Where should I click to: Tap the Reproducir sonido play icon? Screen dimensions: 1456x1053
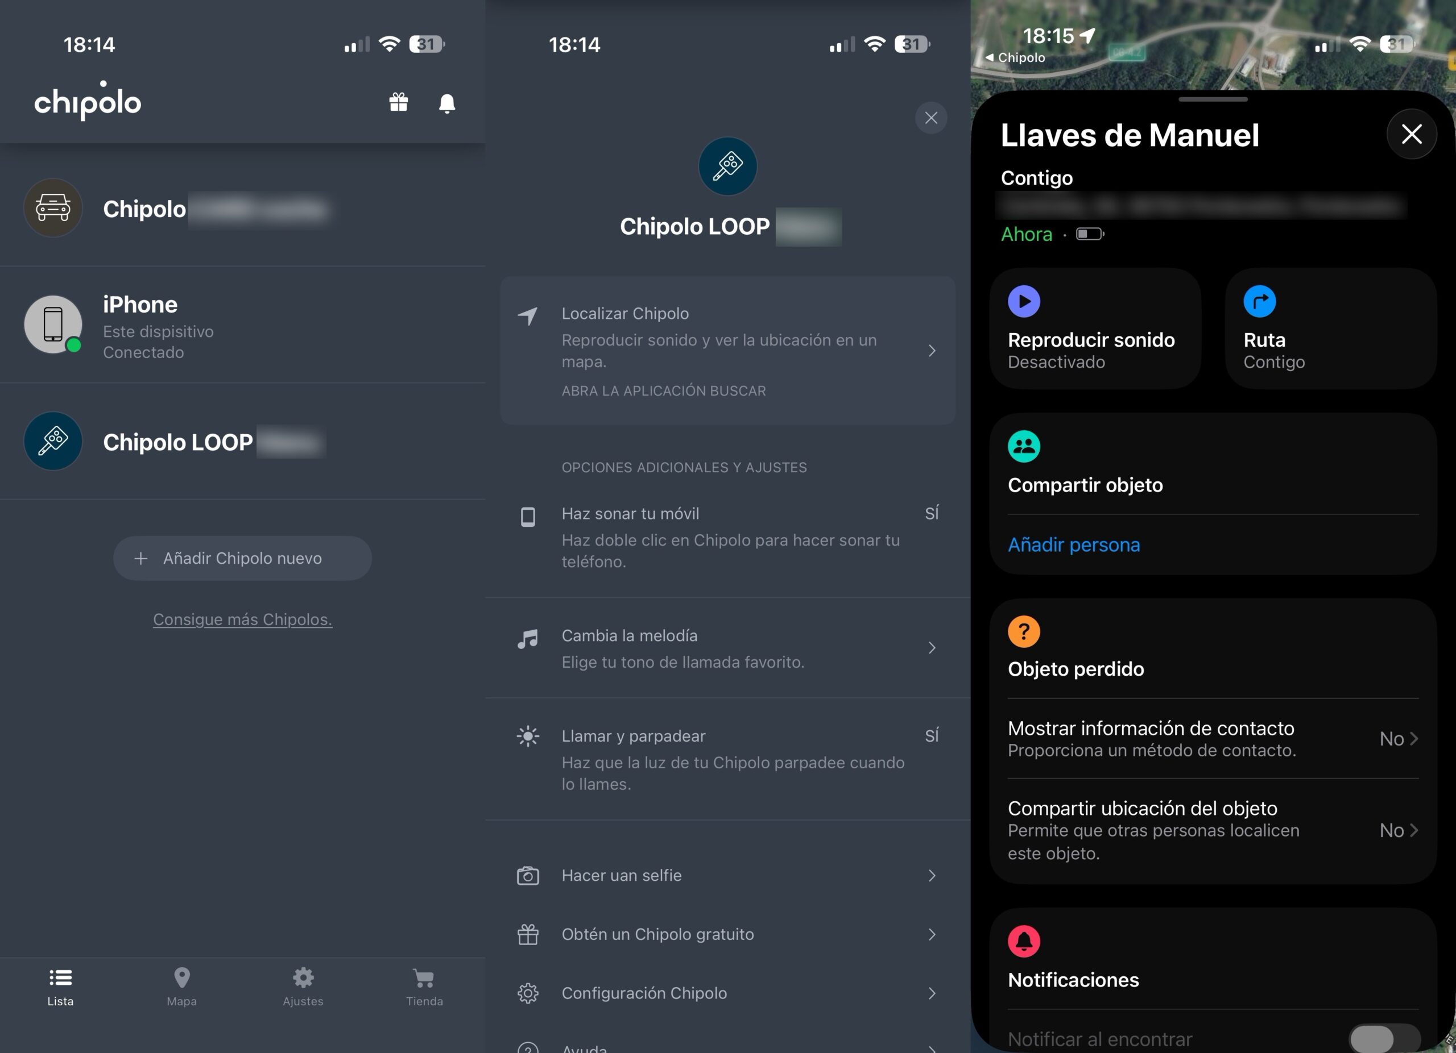[x=1024, y=301]
